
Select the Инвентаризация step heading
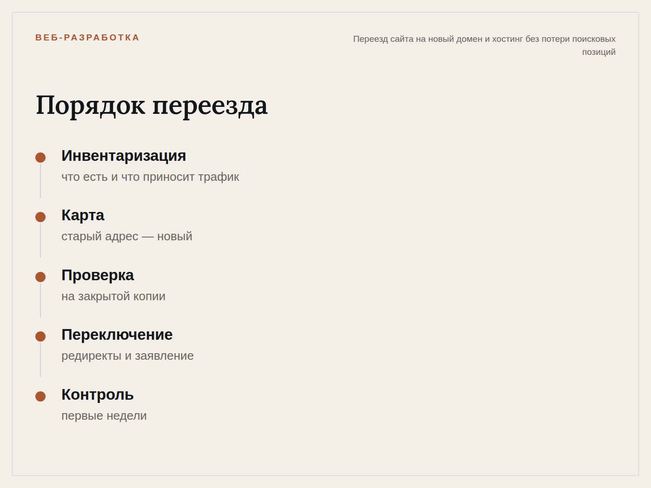tap(124, 156)
